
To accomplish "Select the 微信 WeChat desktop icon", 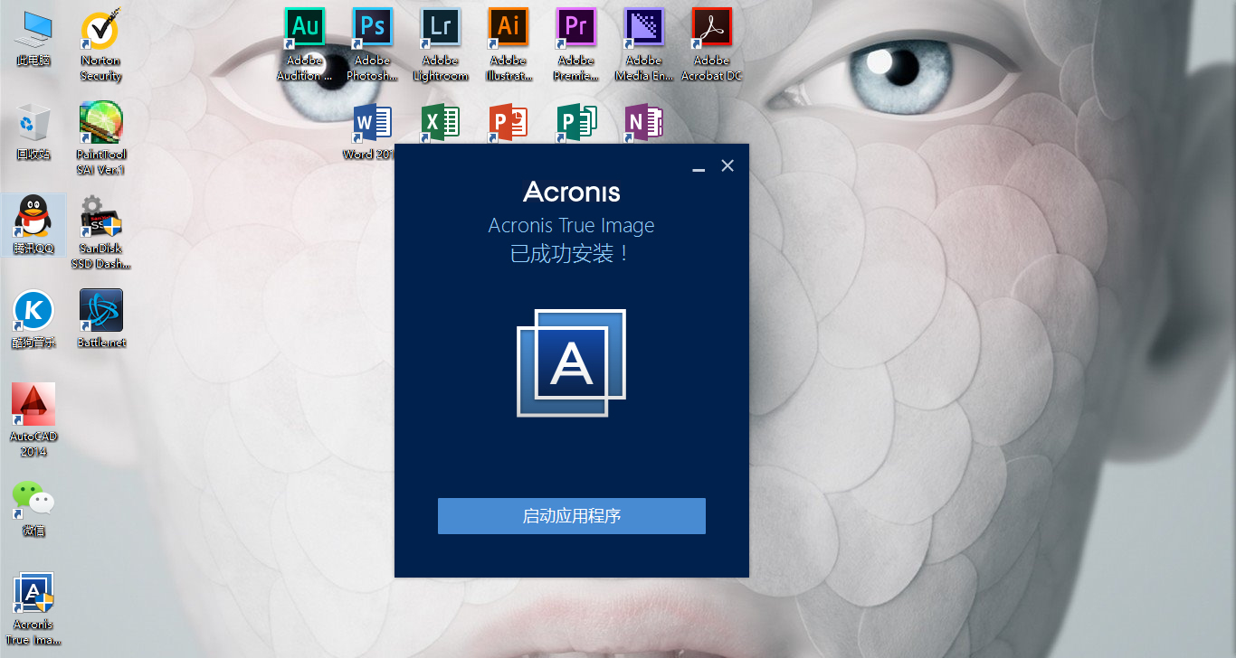I will tap(33, 507).
